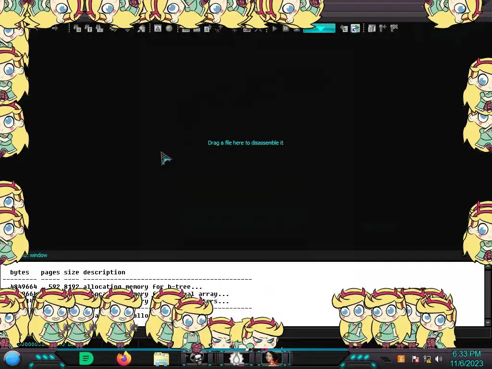Viewport: 492px width, 369px height.
Task: Convert to data with the data icon
Action: tap(197, 29)
